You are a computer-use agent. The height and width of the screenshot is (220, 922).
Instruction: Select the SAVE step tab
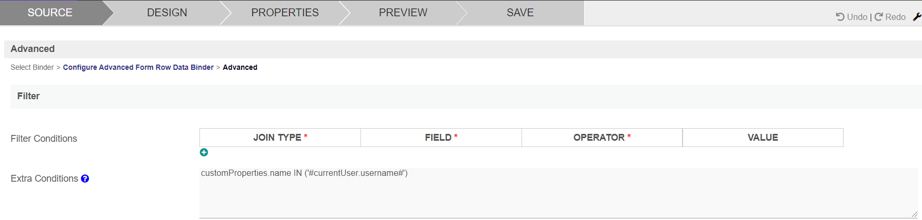520,13
